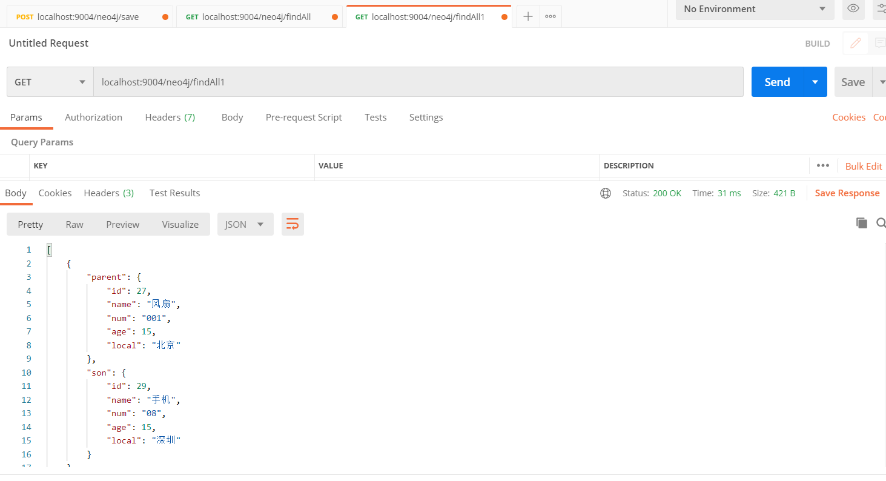886x481 pixels.
Task: Open the request Body tab
Action: click(x=232, y=118)
